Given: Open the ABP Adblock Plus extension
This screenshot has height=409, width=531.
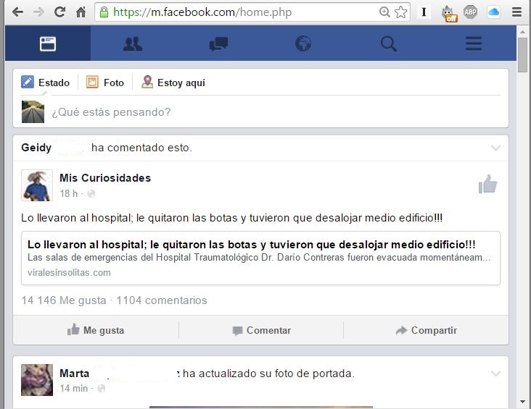Looking at the screenshot, I should click(x=470, y=12).
